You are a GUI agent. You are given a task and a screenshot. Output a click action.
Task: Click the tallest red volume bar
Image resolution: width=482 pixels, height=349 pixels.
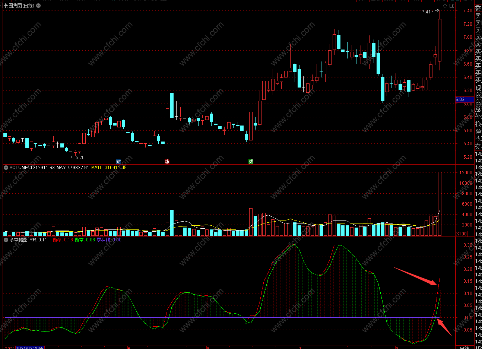[x=440, y=204]
